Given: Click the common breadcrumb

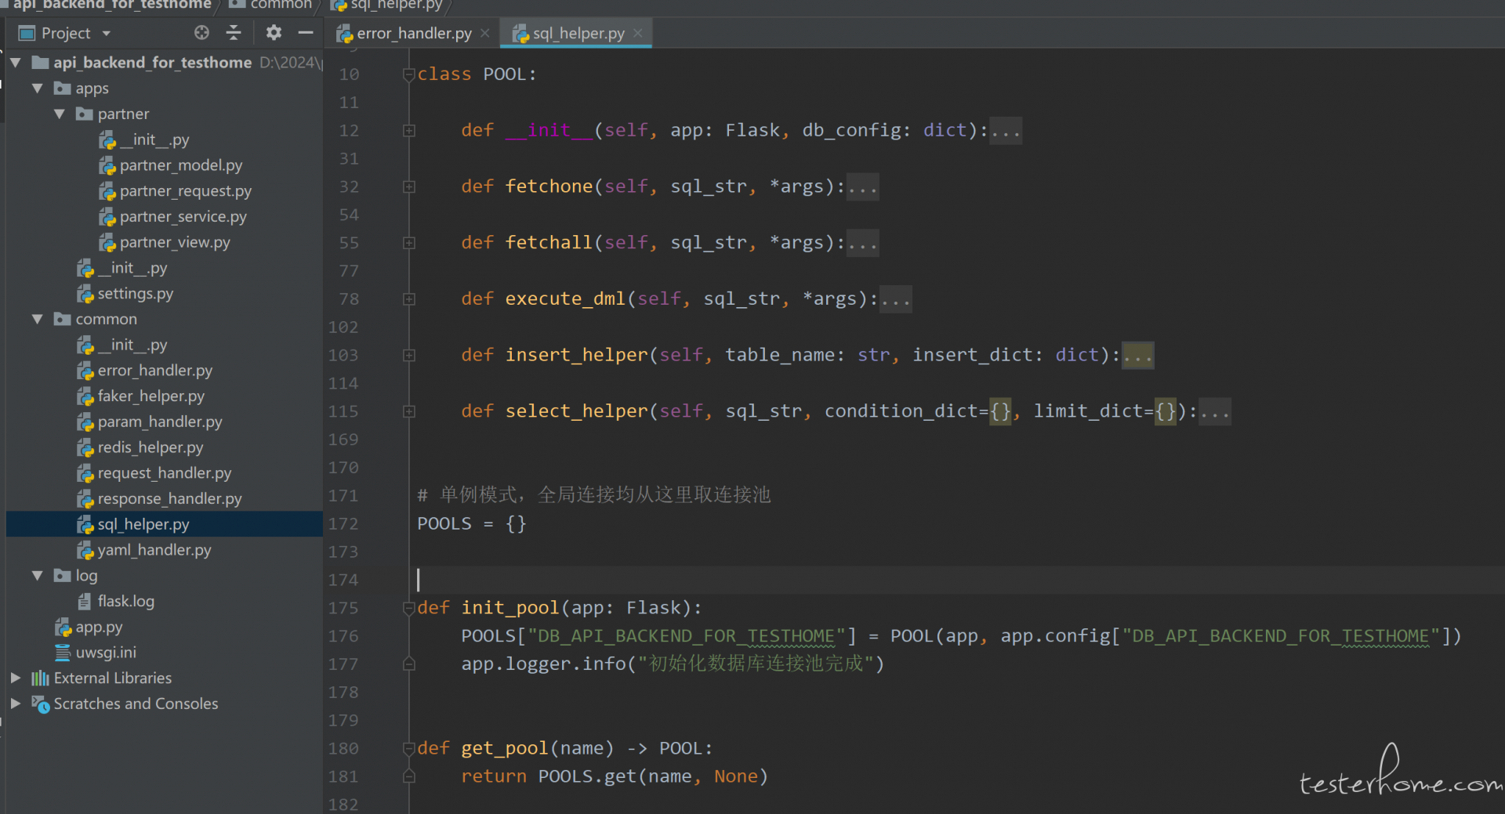Looking at the screenshot, I should coord(280,5).
